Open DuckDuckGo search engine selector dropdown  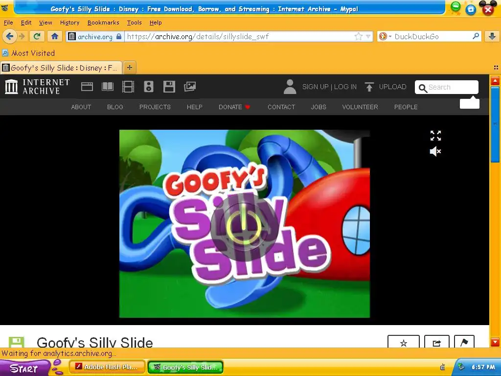(385, 36)
